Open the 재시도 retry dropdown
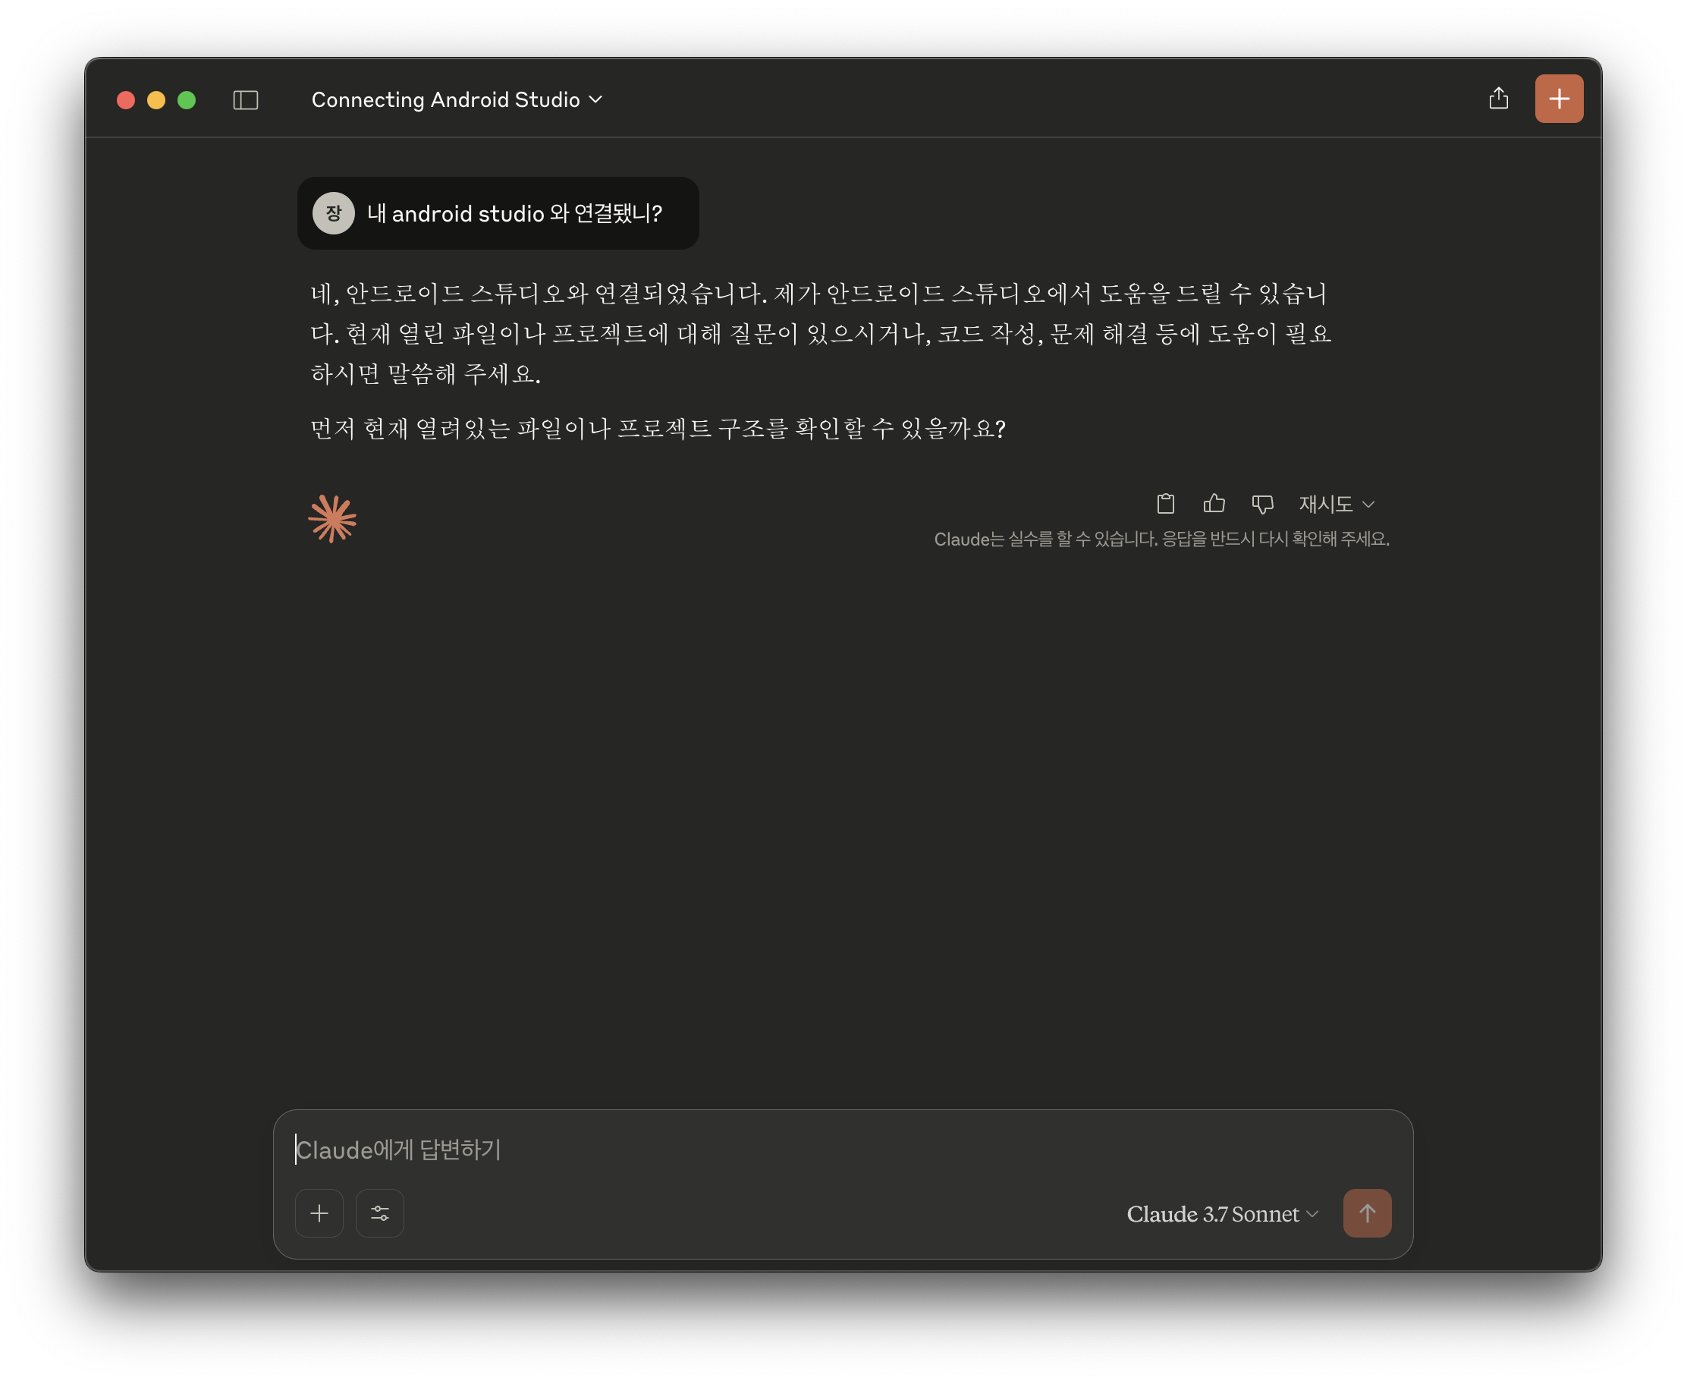Image resolution: width=1687 pixels, height=1384 pixels. 1337,504
